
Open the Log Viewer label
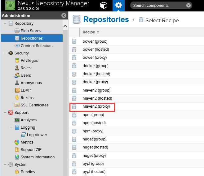click(37, 135)
